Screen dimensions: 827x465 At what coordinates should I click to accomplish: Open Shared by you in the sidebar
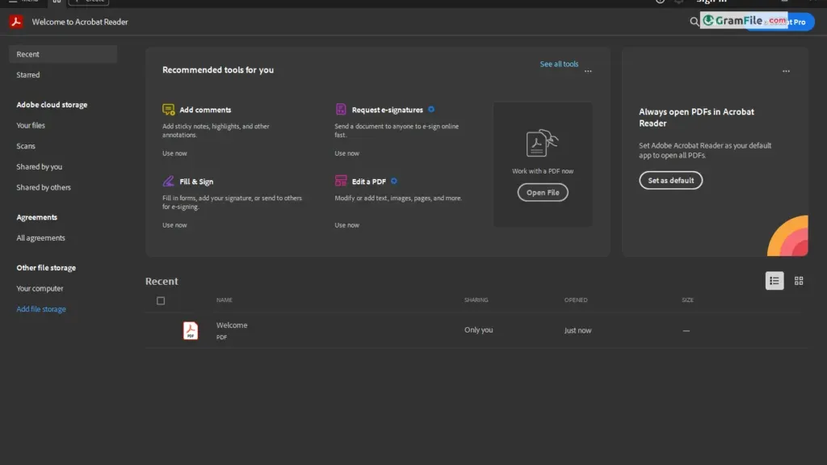click(x=39, y=166)
